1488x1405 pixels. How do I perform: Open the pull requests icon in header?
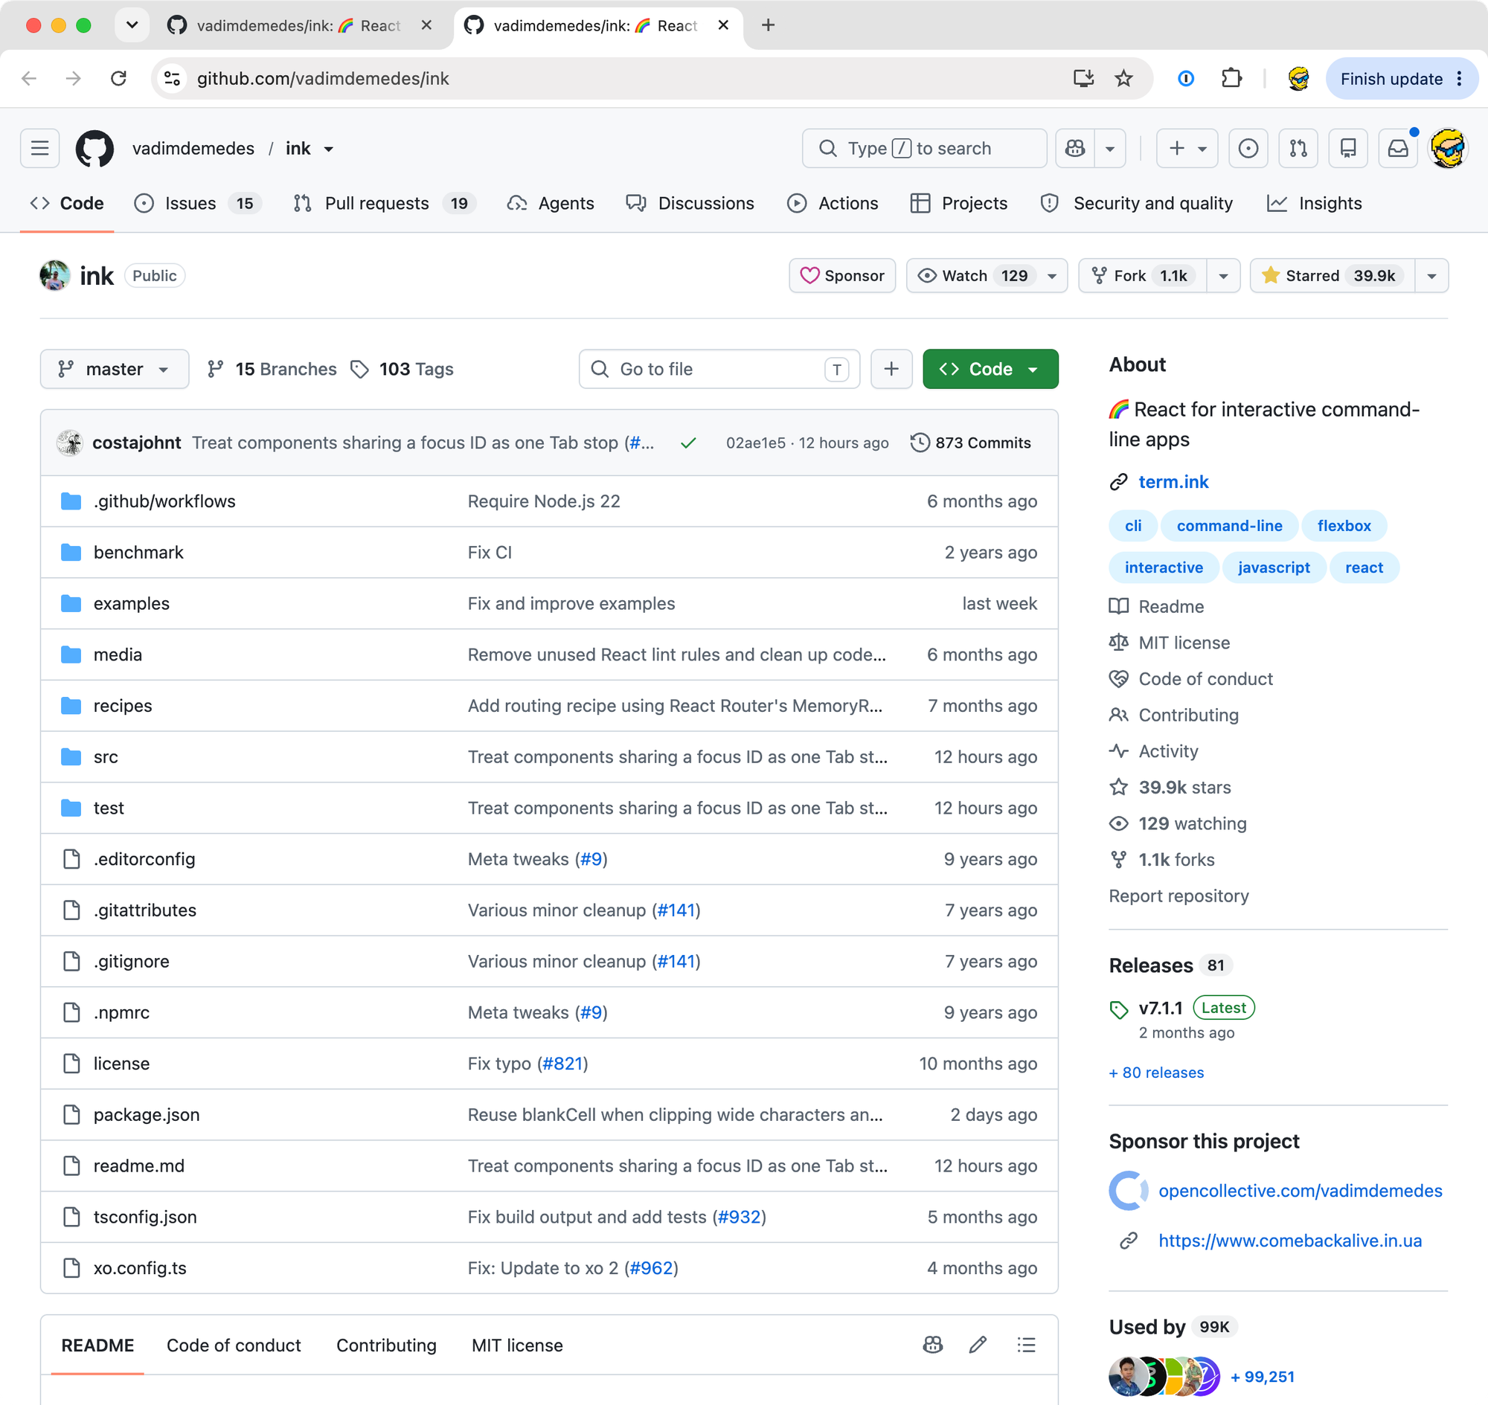(1298, 148)
